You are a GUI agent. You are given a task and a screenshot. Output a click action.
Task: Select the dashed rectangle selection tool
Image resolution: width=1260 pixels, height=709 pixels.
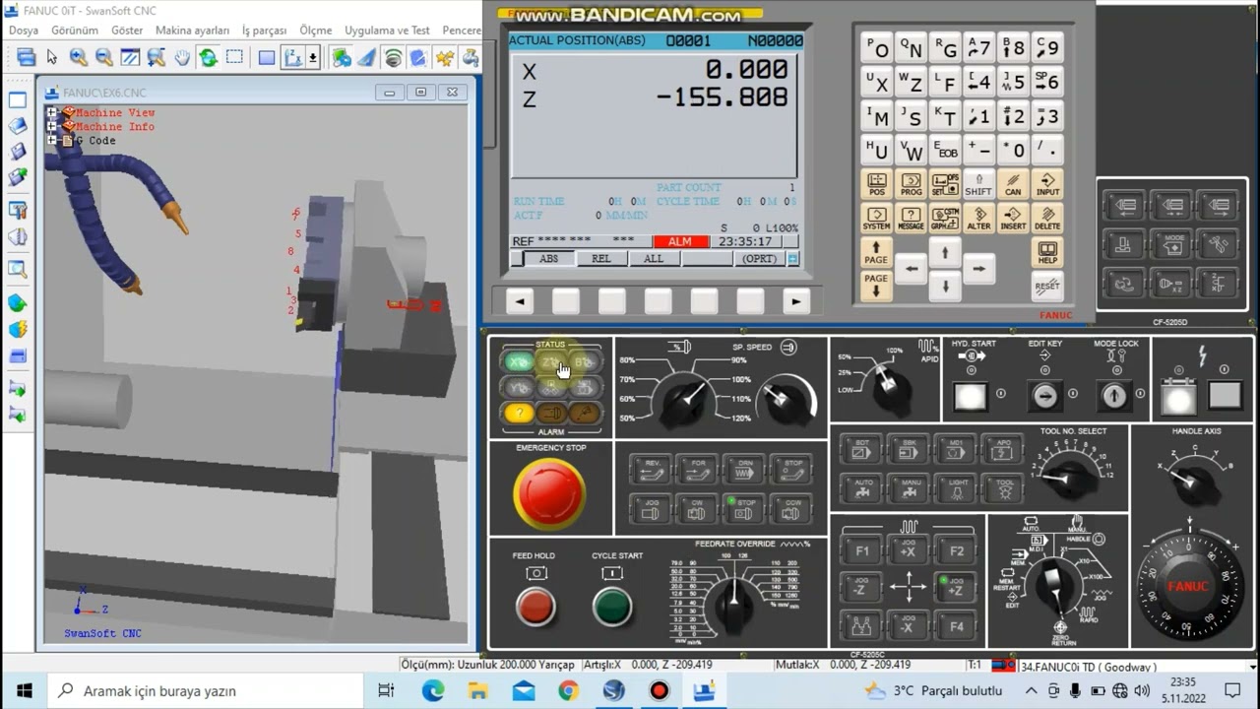[x=234, y=58]
